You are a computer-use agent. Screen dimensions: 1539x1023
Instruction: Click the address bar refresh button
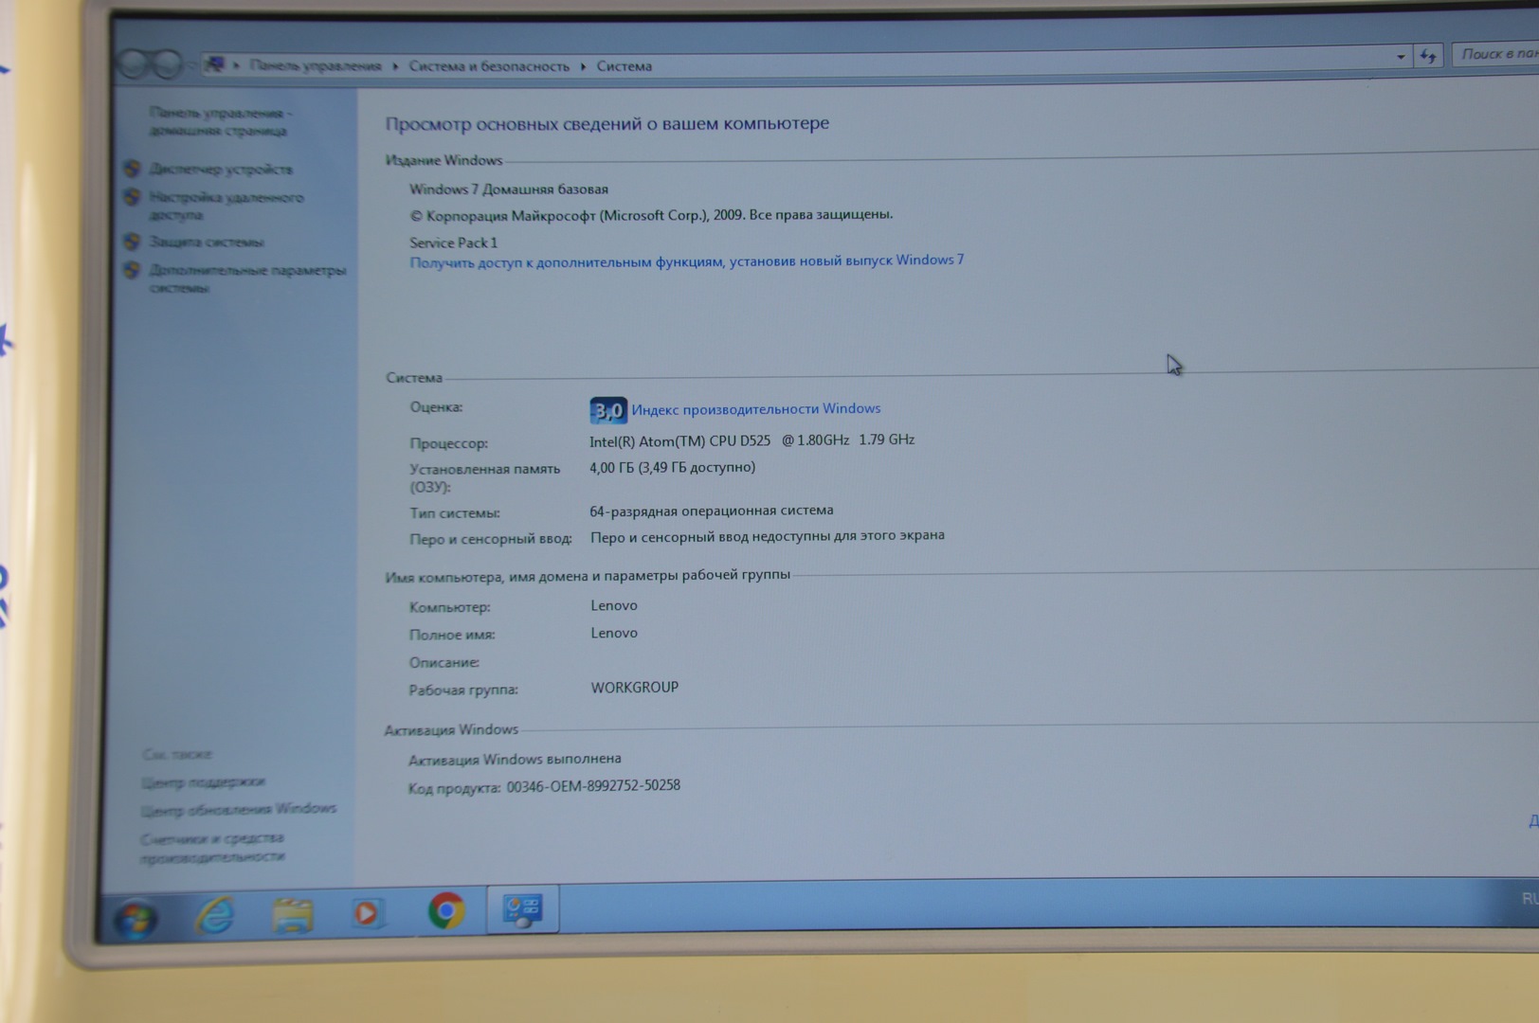click(1427, 56)
